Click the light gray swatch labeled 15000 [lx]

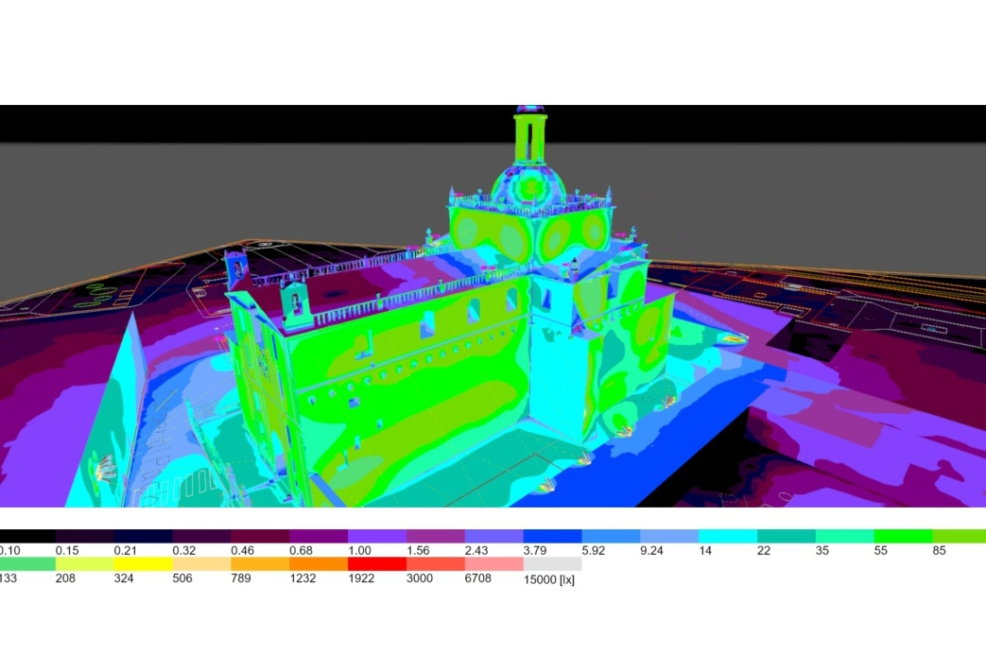pos(552,563)
